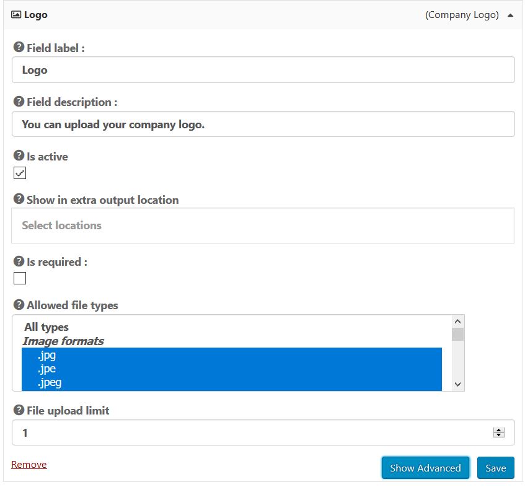Image resolution: width=525 pixels, height=487 pixels.
Task: Choose All types in file types list
Action: click(46, 327)
